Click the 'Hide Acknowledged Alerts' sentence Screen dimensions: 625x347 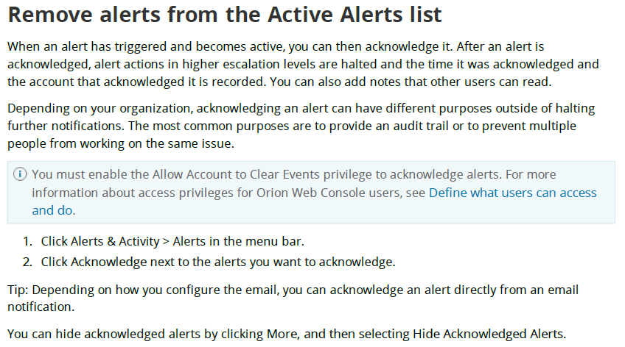[x=287, y=334]
